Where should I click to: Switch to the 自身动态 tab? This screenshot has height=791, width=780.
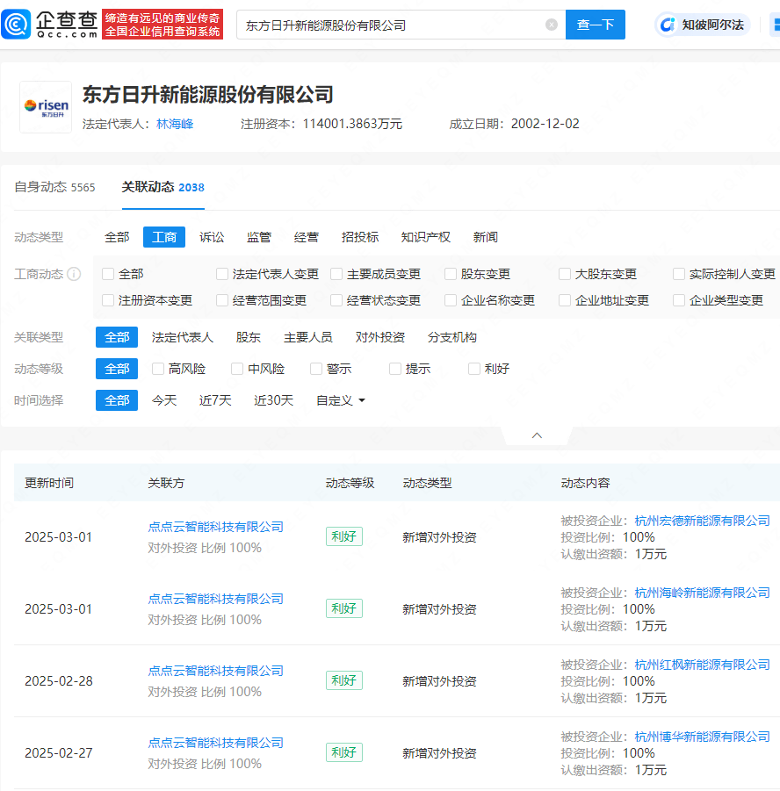pos(54,187)
